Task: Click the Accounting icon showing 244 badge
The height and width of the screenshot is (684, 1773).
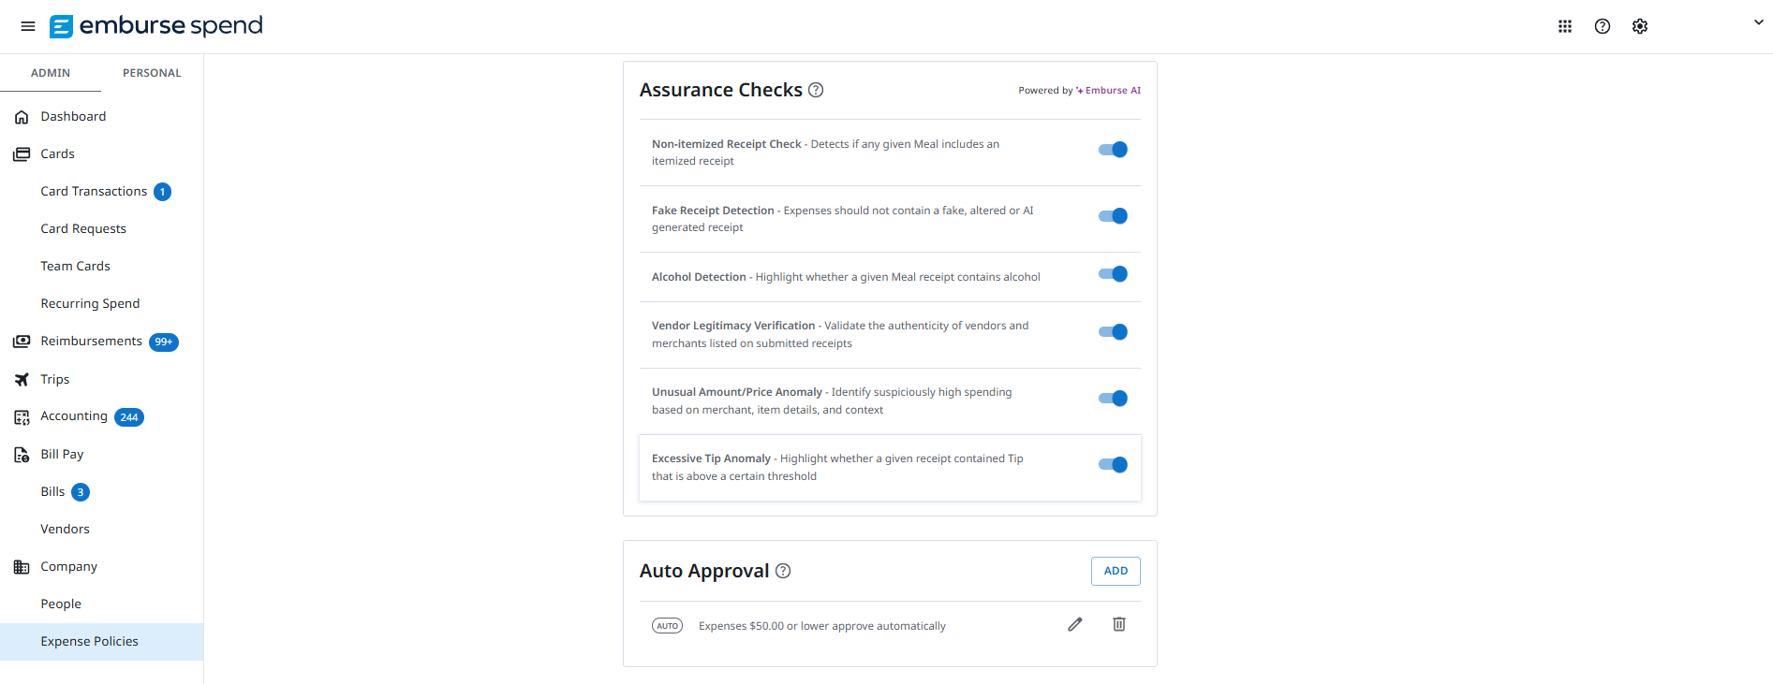Action: pos(22,417)
